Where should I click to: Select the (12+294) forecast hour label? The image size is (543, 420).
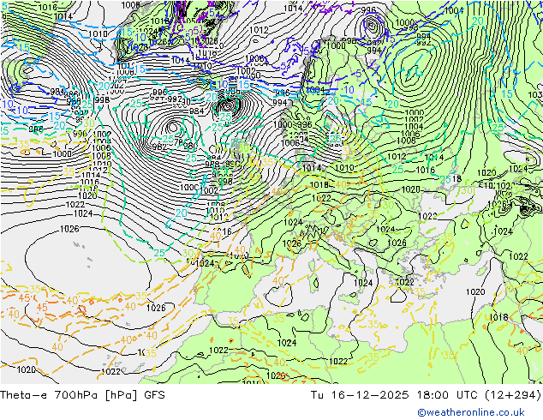coord(512,394)
